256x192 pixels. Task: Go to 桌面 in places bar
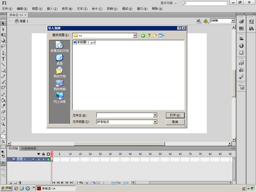[59, 59]
